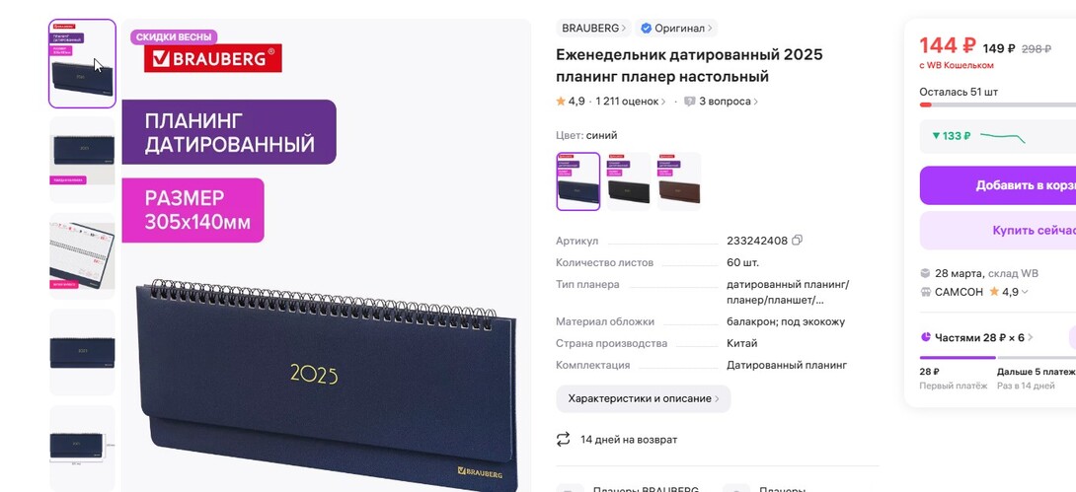The image size is (1076, 492).
Task: Expand Характеристики и описание section
Action: tap(643, 398)
